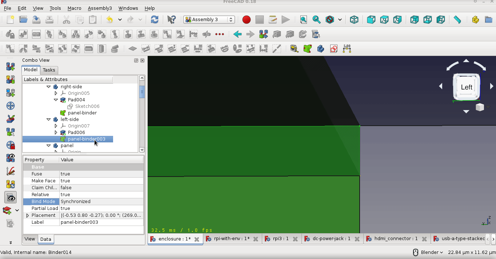Expand the draw style dropdown arrow
The image size is (496, 259).
(340, 20)
